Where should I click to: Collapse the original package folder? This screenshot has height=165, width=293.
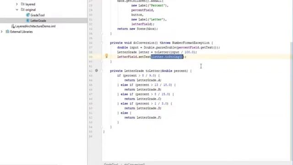(17, 10)
